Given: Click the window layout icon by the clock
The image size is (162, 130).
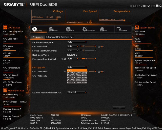Looking at the screenshot, I should 137,6.
